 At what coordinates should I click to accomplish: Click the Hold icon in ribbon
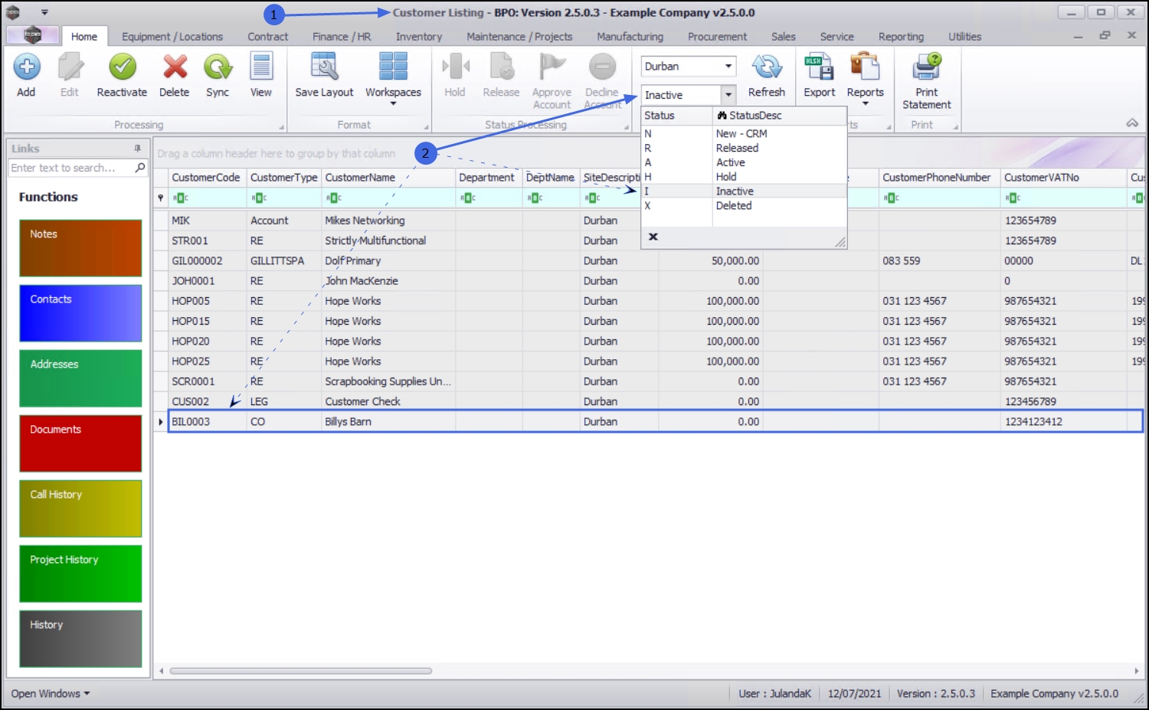point(455,67)
